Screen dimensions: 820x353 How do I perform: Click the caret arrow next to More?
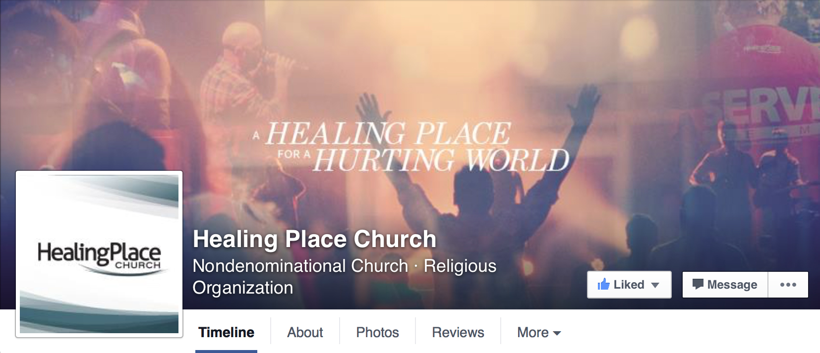coord(557,333)
